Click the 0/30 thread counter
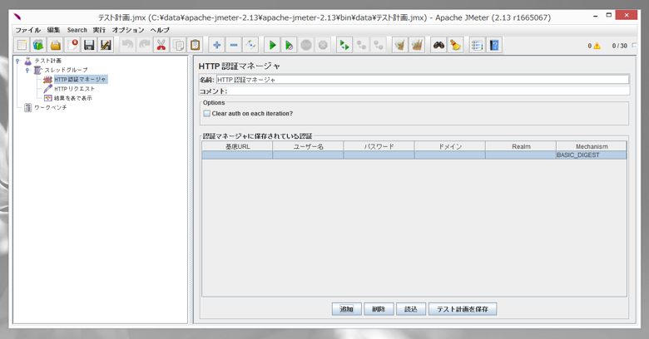The width and height of the screenshot is (649, 339). (620, 46)
